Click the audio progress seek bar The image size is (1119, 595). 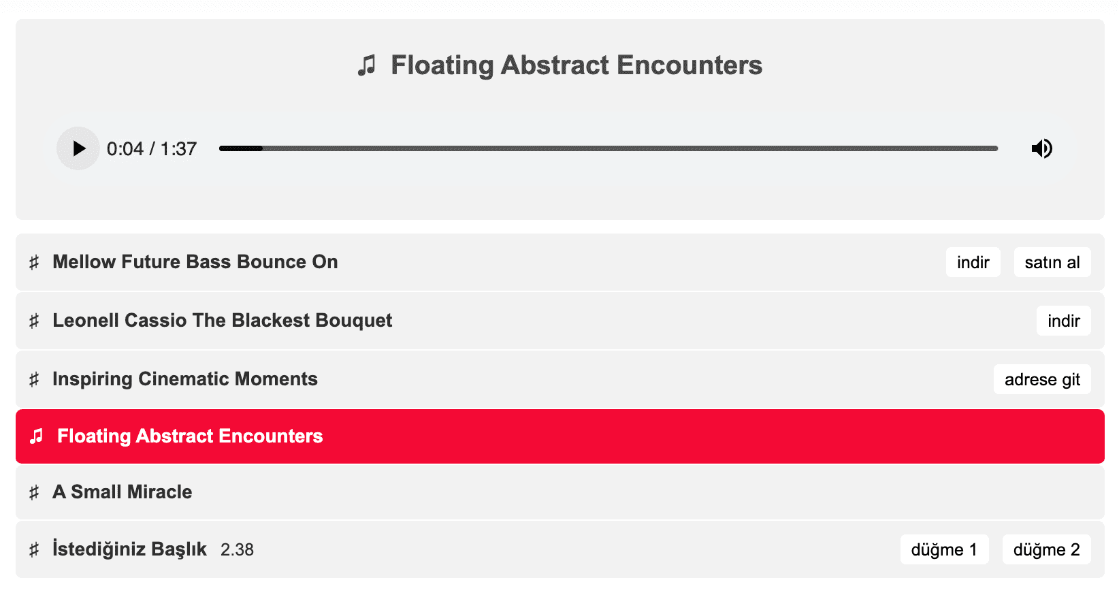click(608, 148)
